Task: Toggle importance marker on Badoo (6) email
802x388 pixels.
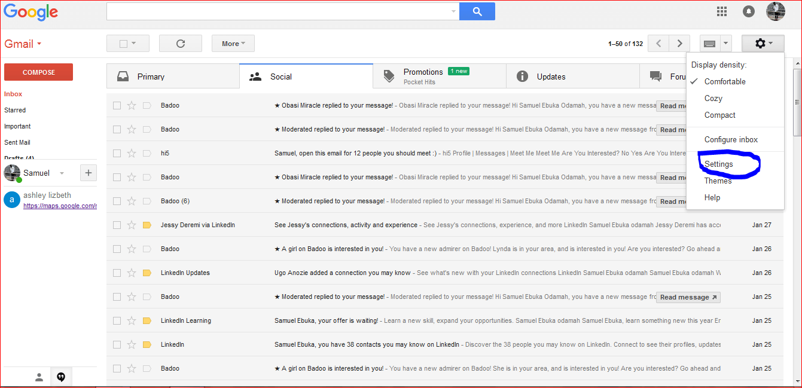Action: click(x=147, y=201)
